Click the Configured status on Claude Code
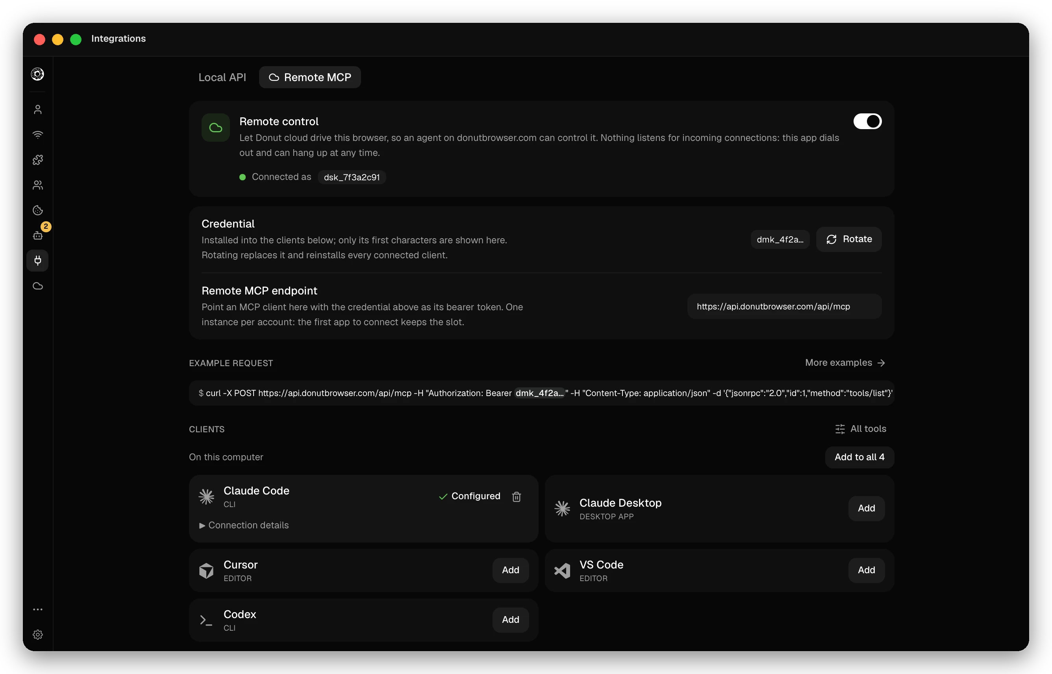 click(x=469, y=496)
